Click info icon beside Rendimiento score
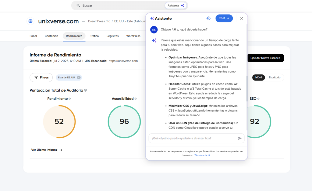The width and height of the screenshot is (312, 191). (70, 99)
